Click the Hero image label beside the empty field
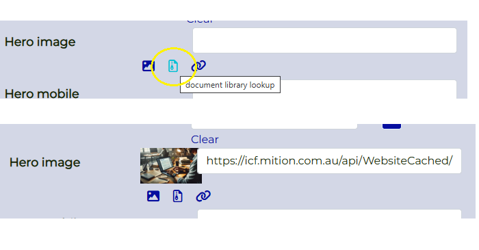This screenshot has height=250, width=479. coord(40,42)
